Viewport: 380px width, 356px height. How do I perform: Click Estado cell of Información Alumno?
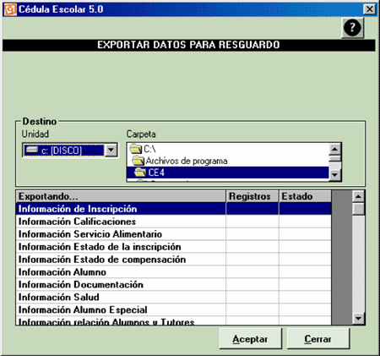point(305,272)
